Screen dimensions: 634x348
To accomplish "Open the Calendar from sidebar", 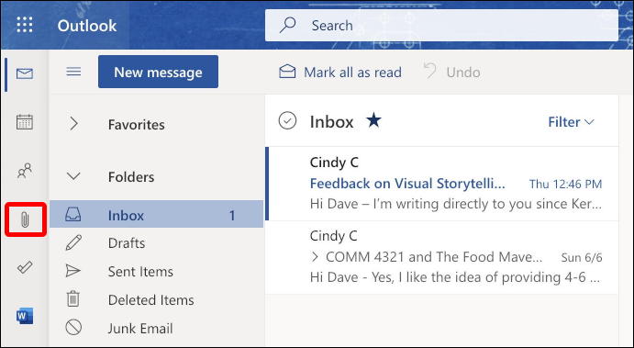I will pos(25,122).
